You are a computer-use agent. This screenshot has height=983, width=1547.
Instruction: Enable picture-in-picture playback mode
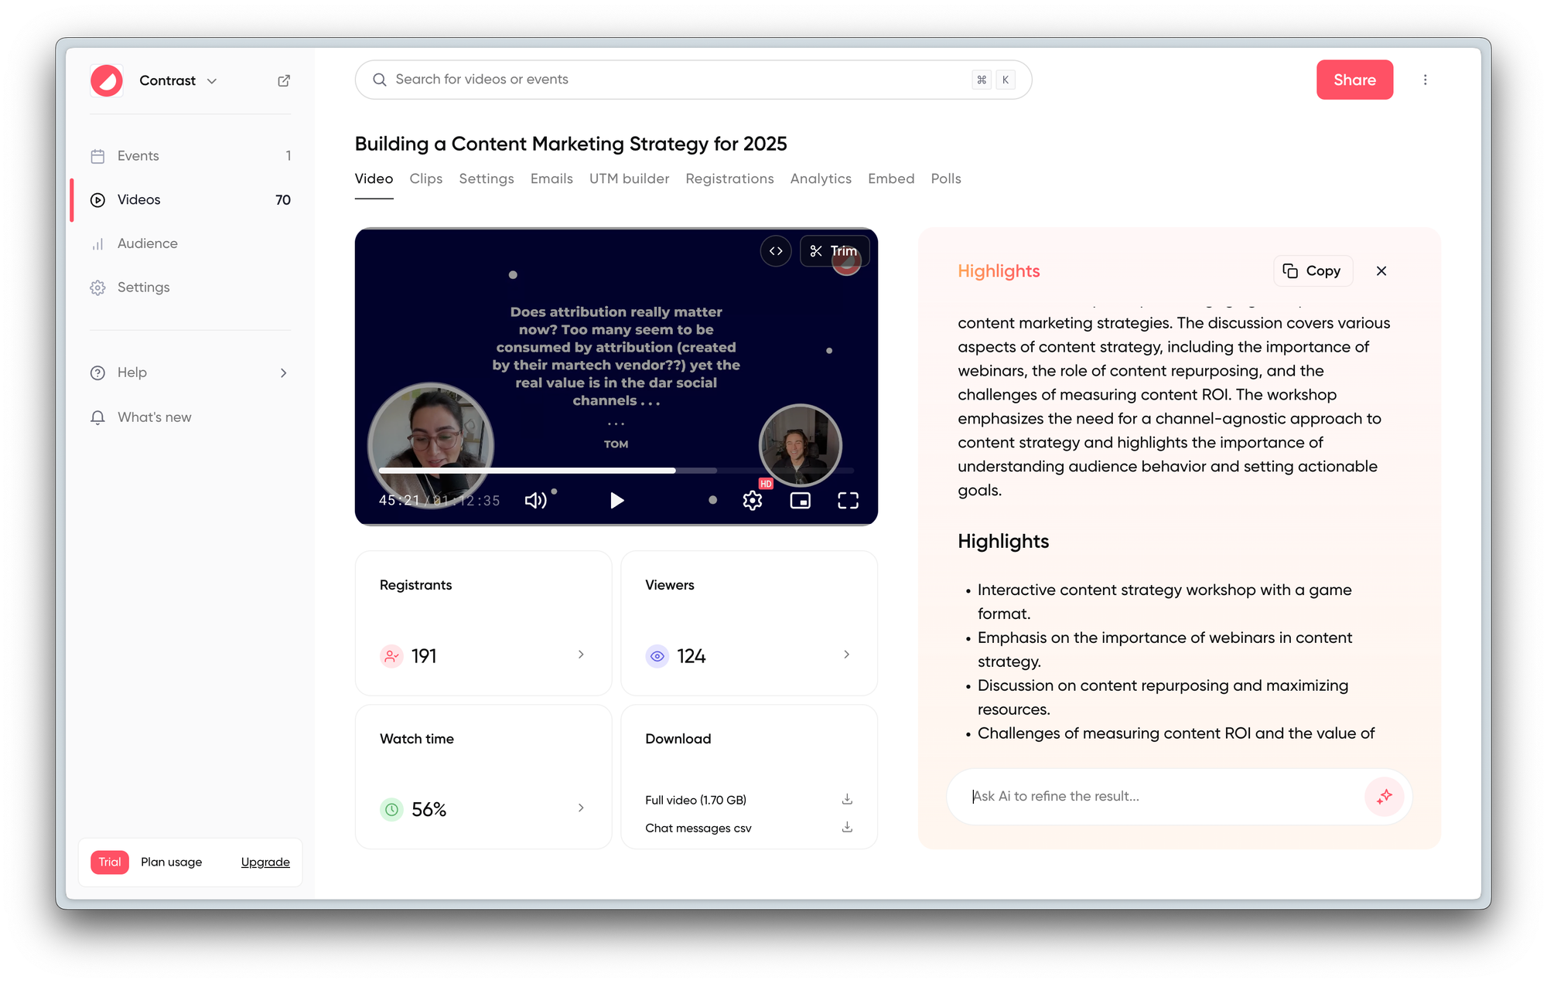pyautogui.click(x=800, y=500)
